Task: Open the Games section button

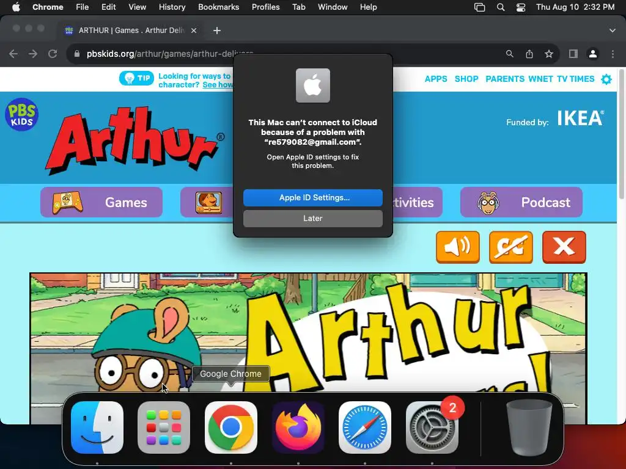Action: pos(101,202)
